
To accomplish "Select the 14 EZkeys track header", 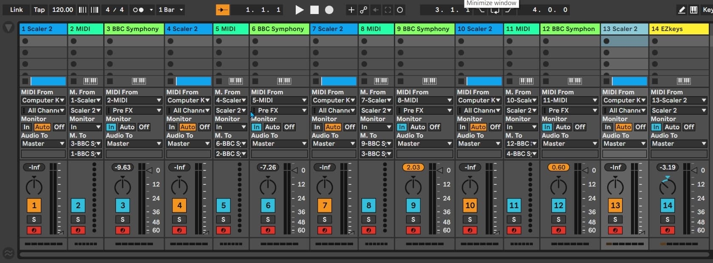I will click(x=679, y=29).
